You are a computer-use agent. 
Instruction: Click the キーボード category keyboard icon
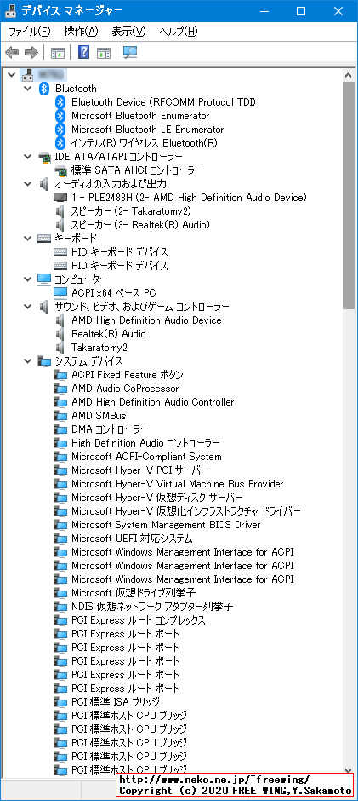pos(44,238)
